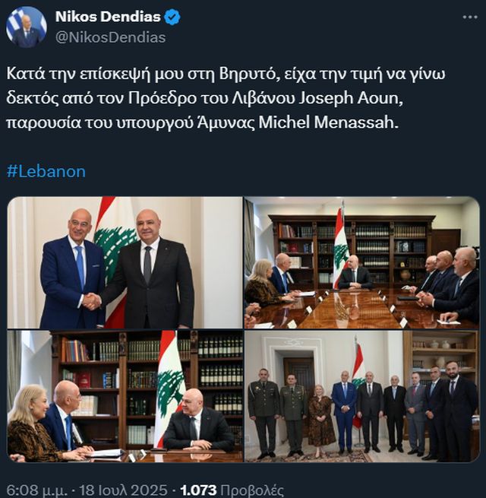Open the conference table meeting photo
This screenshot has width=486, height=498.
[x=361, y=262]
